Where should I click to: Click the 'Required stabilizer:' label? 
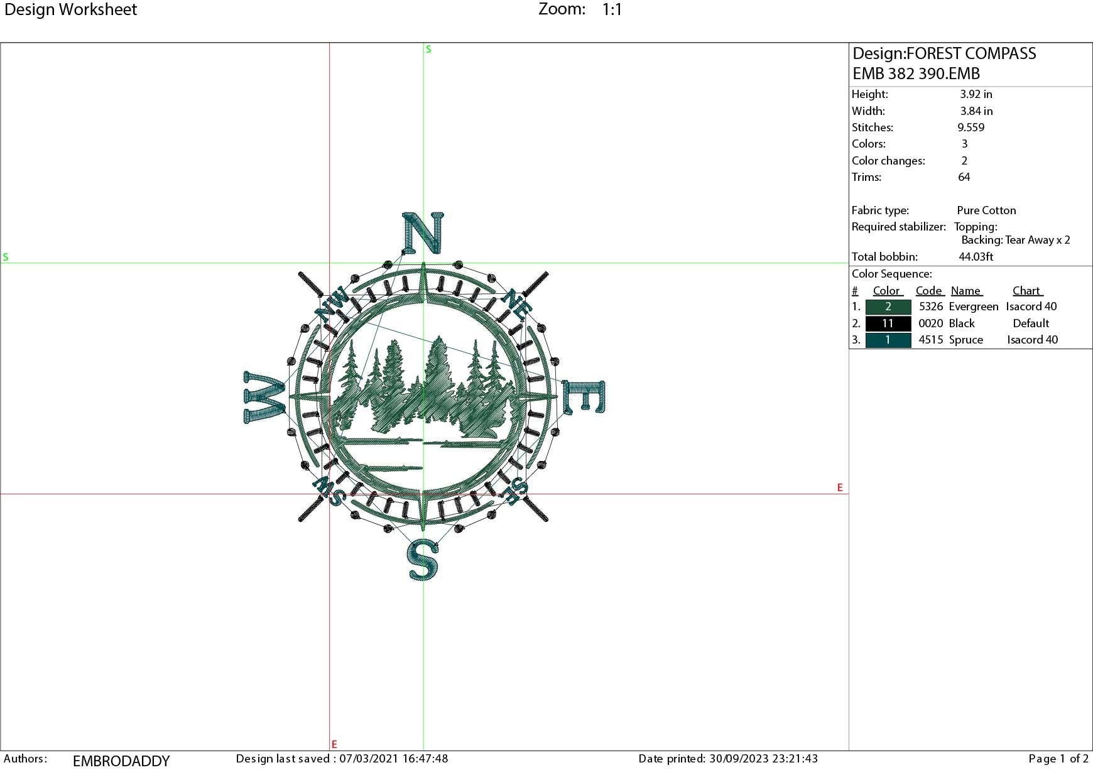[898, 227]
